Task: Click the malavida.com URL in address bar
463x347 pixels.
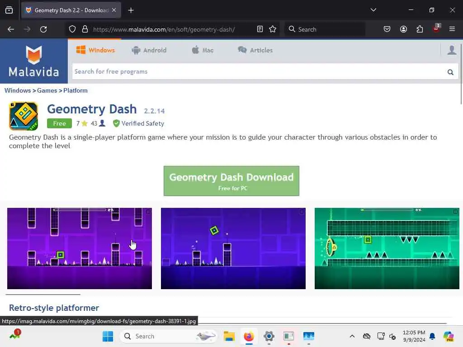Action: pyautogui.click(x=164, y=29)
